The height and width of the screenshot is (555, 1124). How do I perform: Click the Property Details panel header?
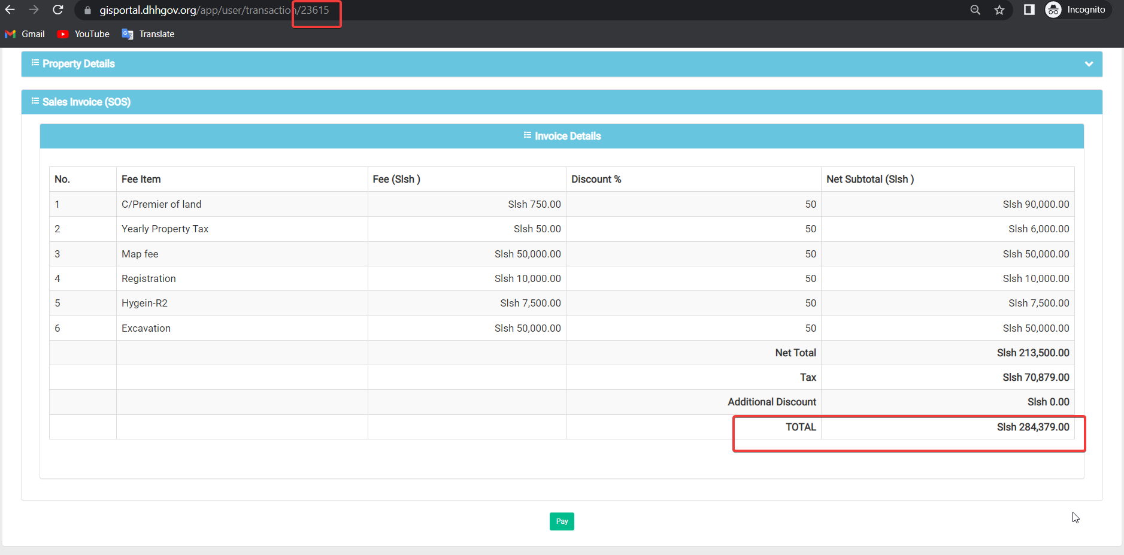[x=562, y=64]
